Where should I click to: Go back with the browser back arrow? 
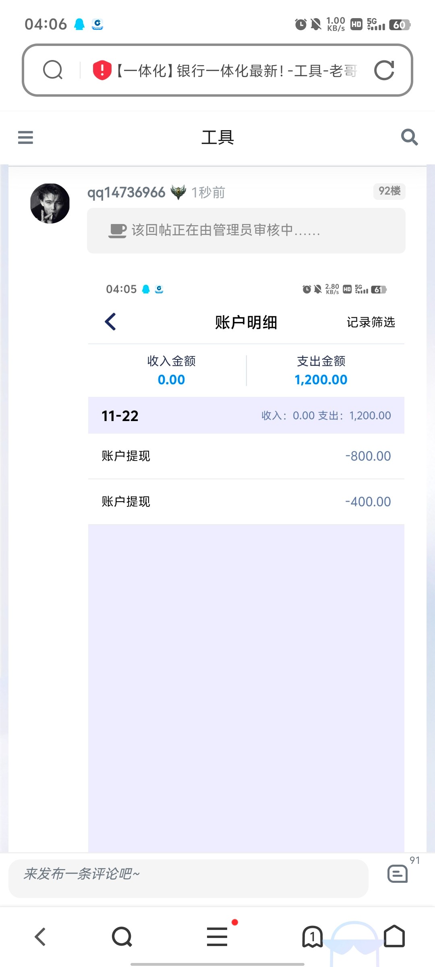[x=40, y=936]
